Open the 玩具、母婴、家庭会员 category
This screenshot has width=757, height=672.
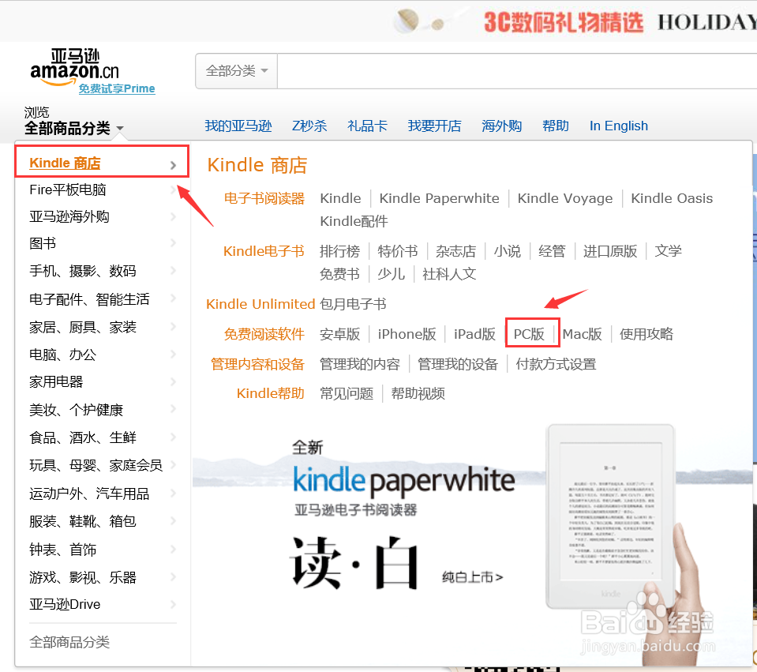(96, 465)
